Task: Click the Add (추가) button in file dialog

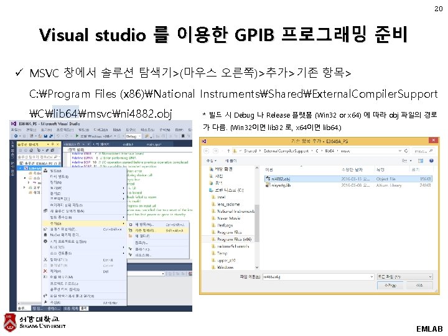Action: 390,285
